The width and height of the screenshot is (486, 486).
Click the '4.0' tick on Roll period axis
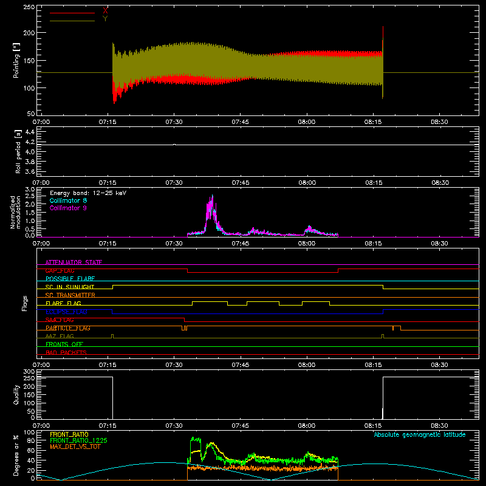tap(30, 152)
